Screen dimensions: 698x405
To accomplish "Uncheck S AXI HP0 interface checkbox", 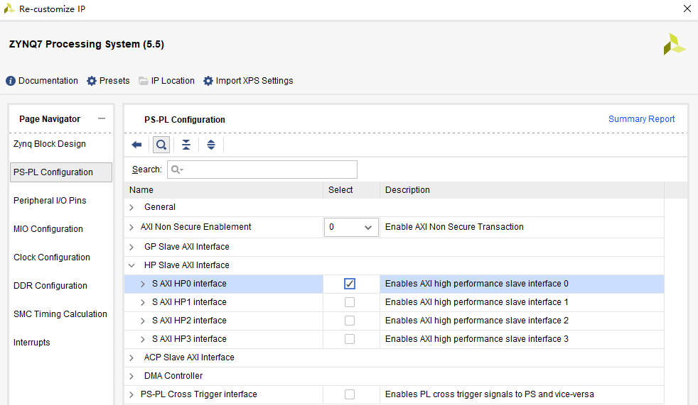I will tap(350, 284).
